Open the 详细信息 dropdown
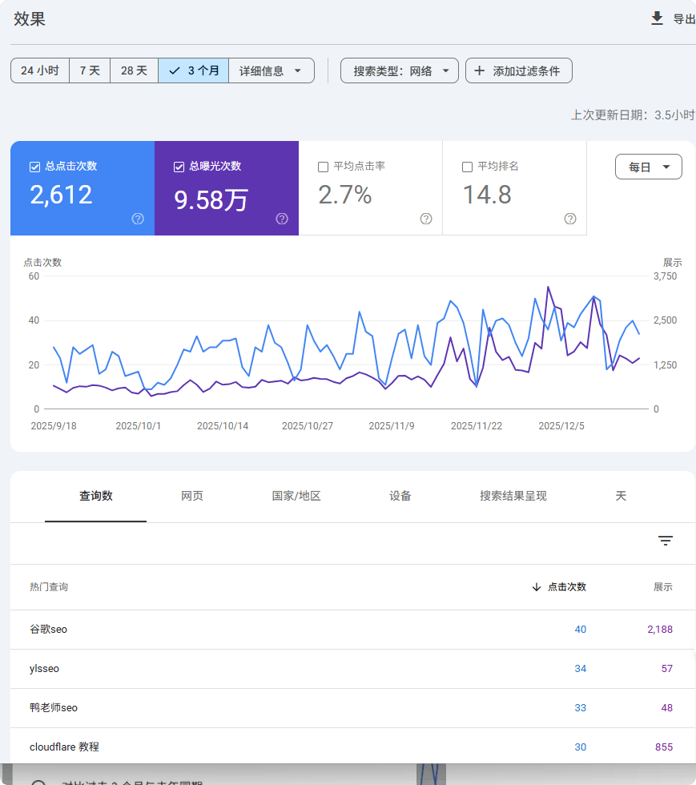The width and height of the screenshot is (696, 785). tap(272, 70)
